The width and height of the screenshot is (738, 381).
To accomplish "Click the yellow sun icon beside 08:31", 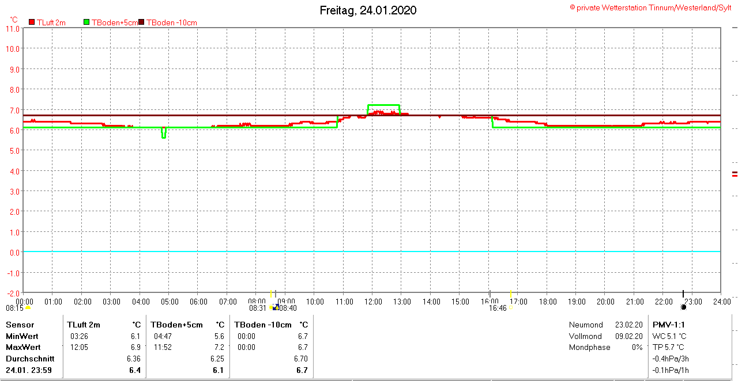I will coord(272,307).
